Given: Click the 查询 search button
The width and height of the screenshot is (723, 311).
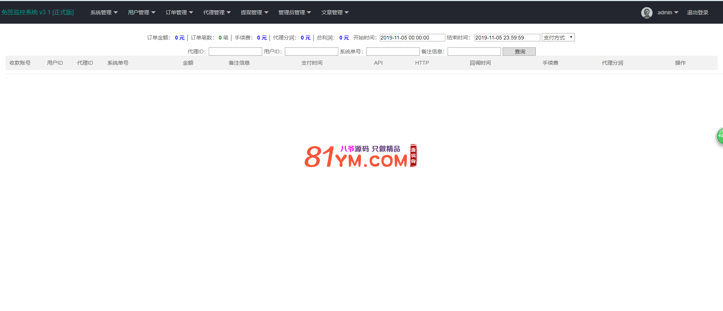Looking at the screenshot, I should click(519, 52).
